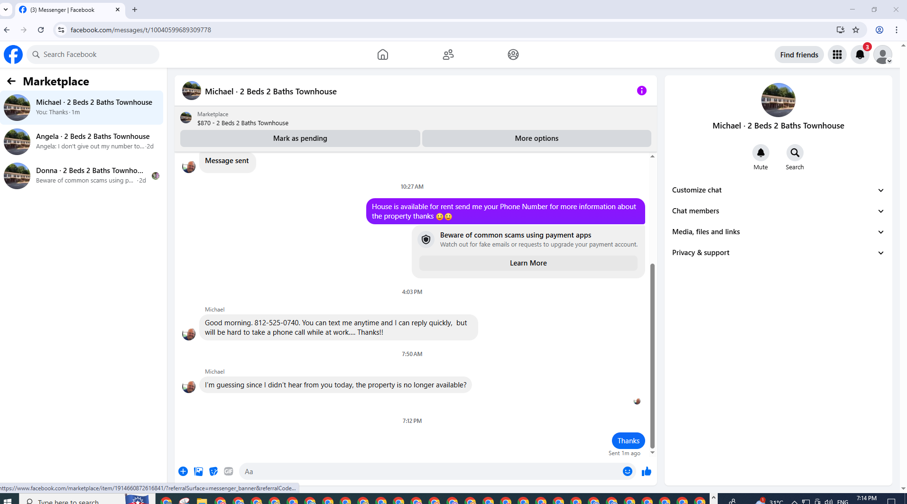
Task: Click the Message sent bubble
Action: tap(227, 161)
